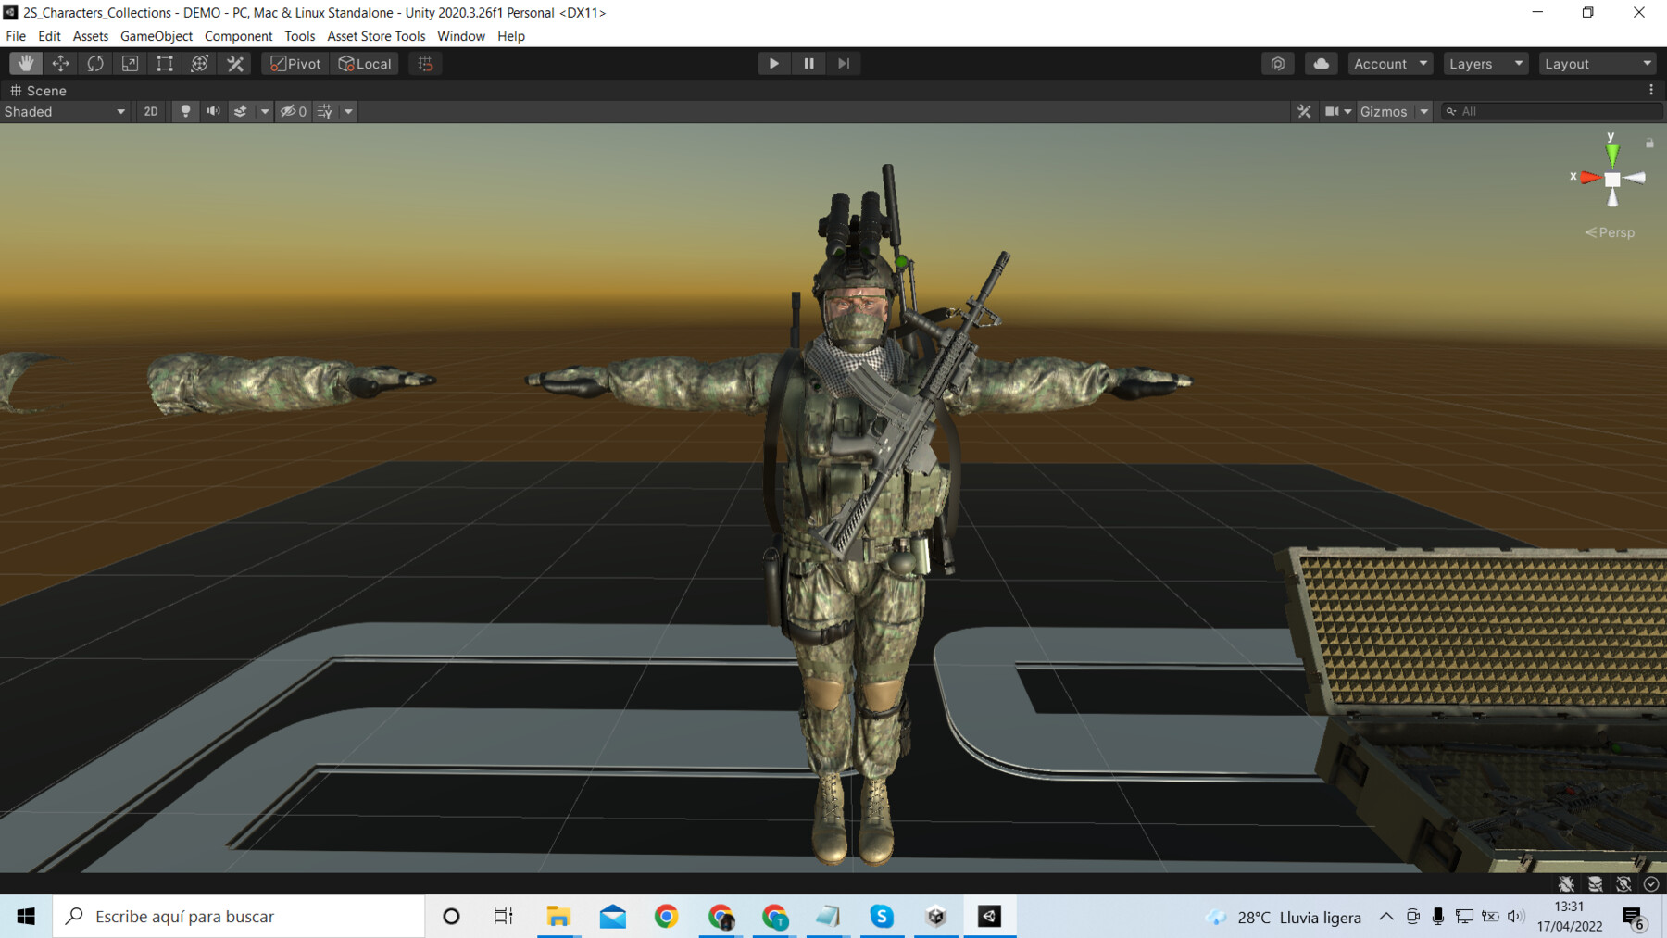Viewport: 1667px width, 938px height.
Task: Select the Rotate tool
Action: 95,63
